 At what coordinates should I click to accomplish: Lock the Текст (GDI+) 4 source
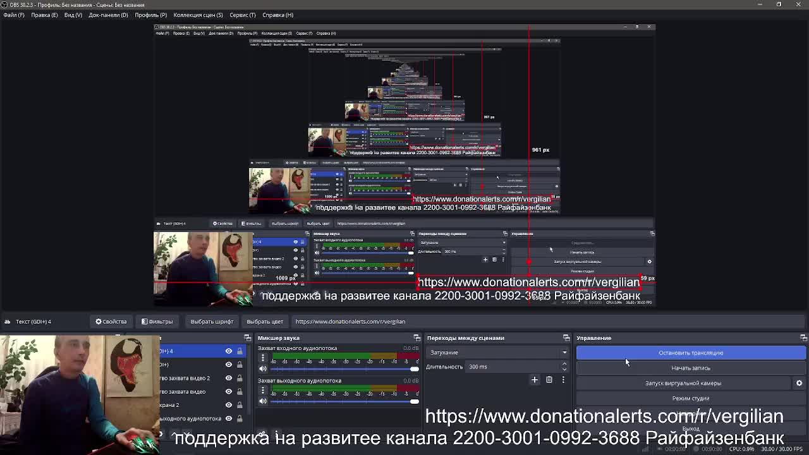240,351
